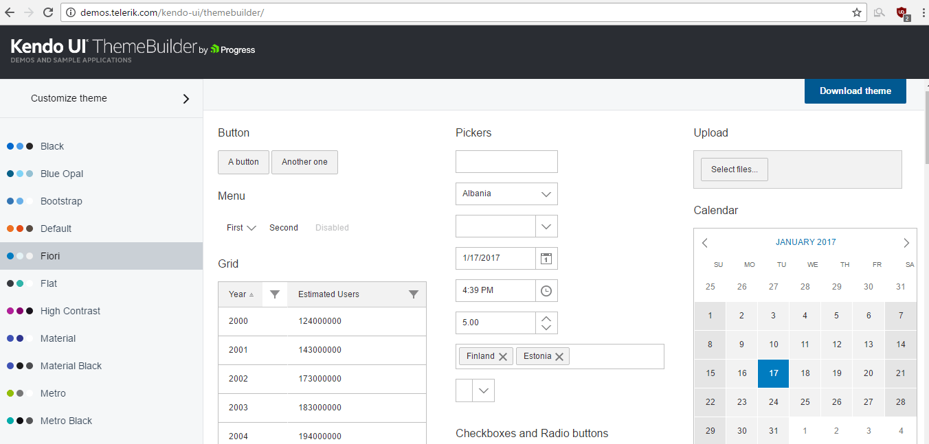The height and width of the screenshot is (444, 929).
Task: Open the small color picker dropdown
Action: (483, 390)
